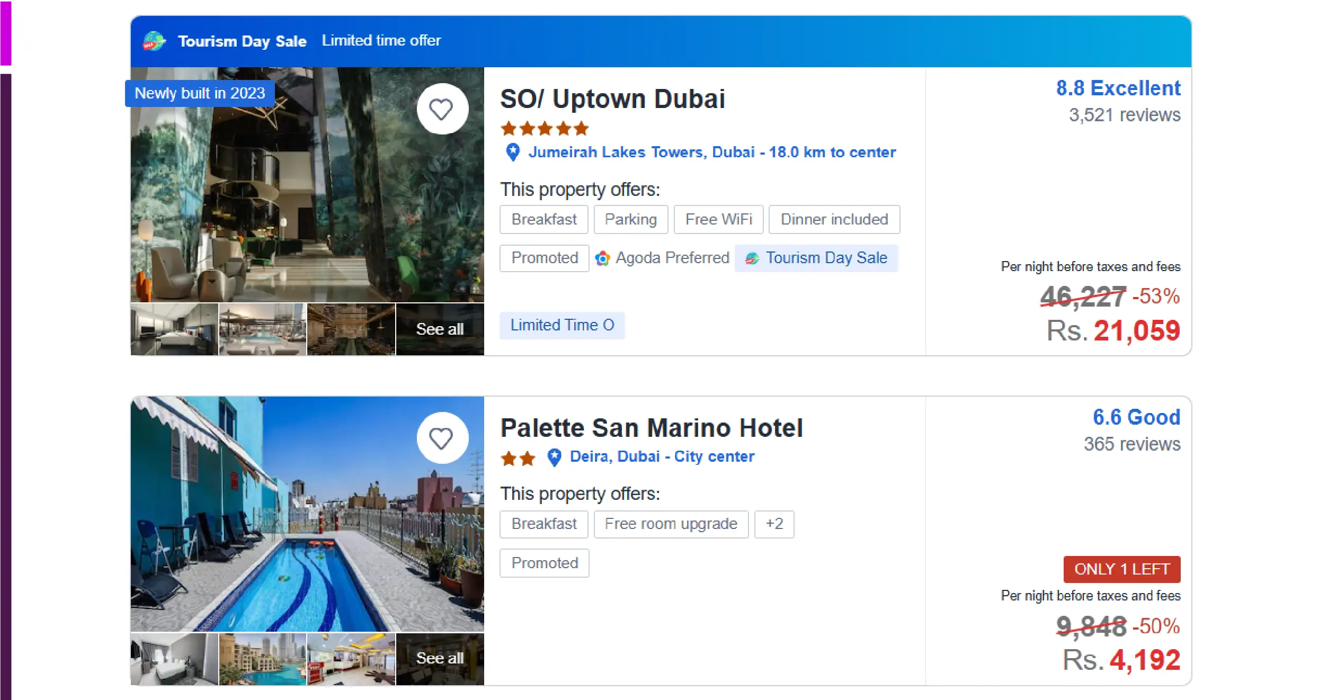Click the Agoda Preferred badge icon
This screenshot has width=1328, height=700.
tap(602, 258)
